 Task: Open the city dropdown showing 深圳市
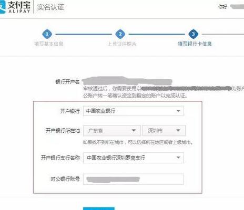(x=164, y=131)
